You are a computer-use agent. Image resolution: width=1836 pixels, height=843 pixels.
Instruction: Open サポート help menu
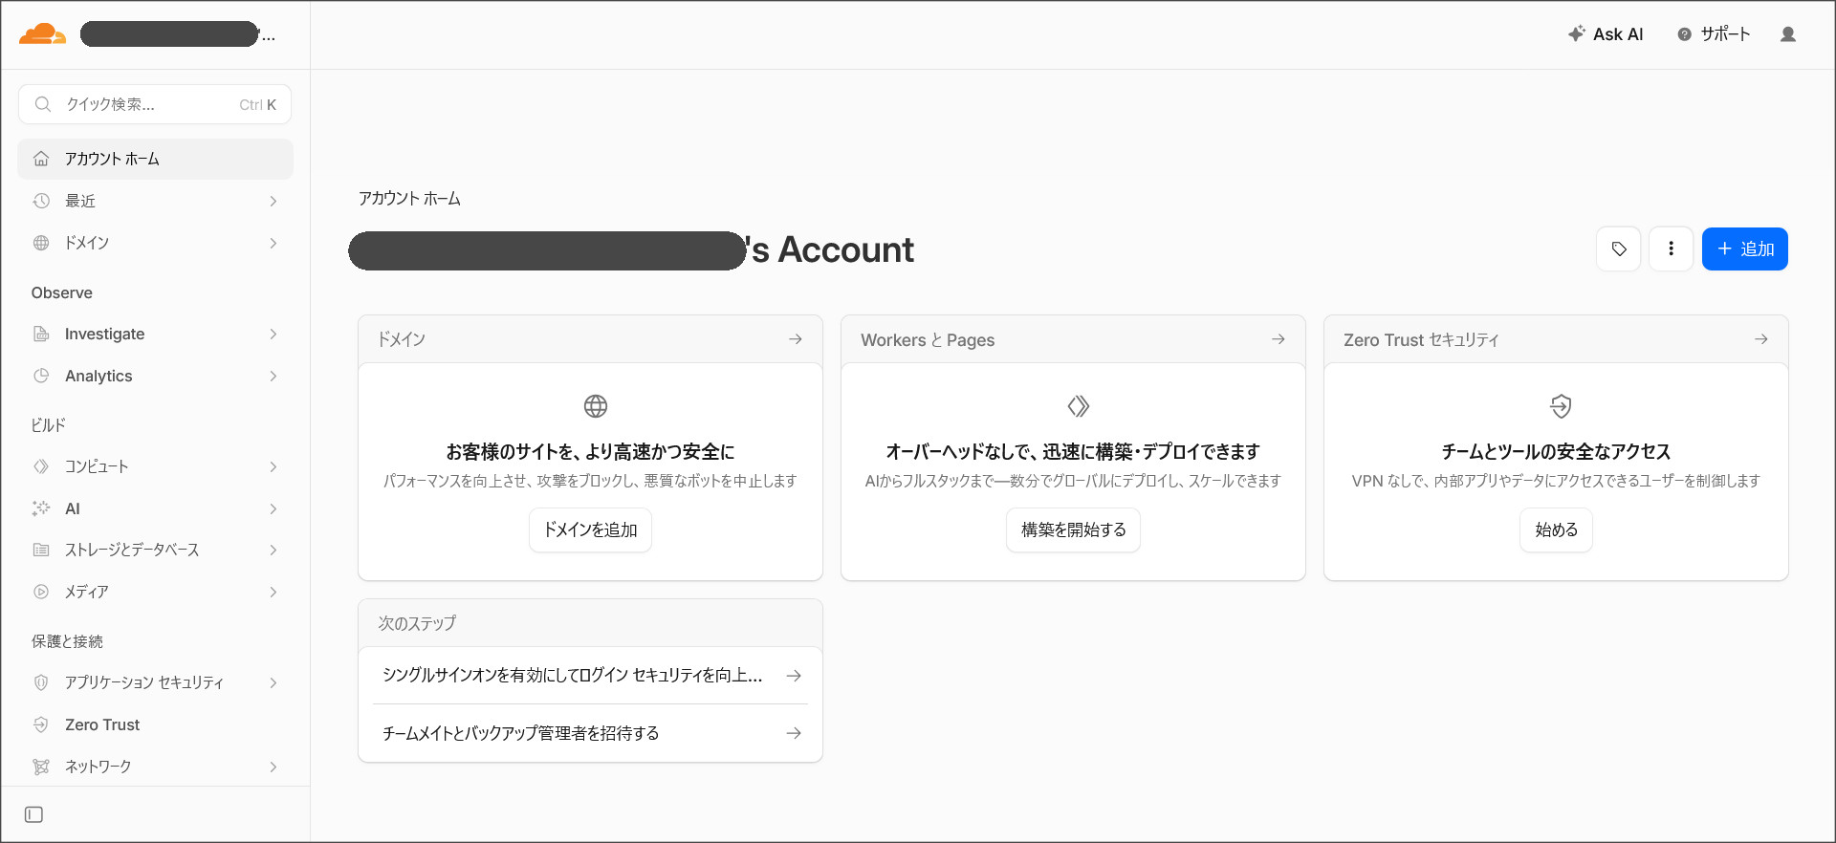(x=1714, y=34)
